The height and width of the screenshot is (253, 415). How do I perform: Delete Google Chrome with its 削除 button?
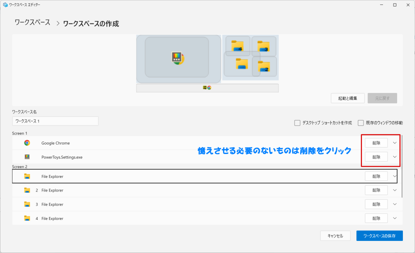click(x=376, y=143)
